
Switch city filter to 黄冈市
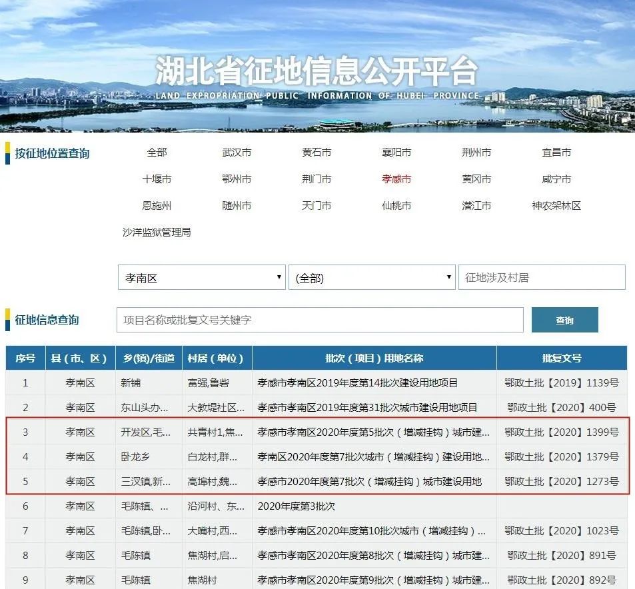[x=476, y=179]
